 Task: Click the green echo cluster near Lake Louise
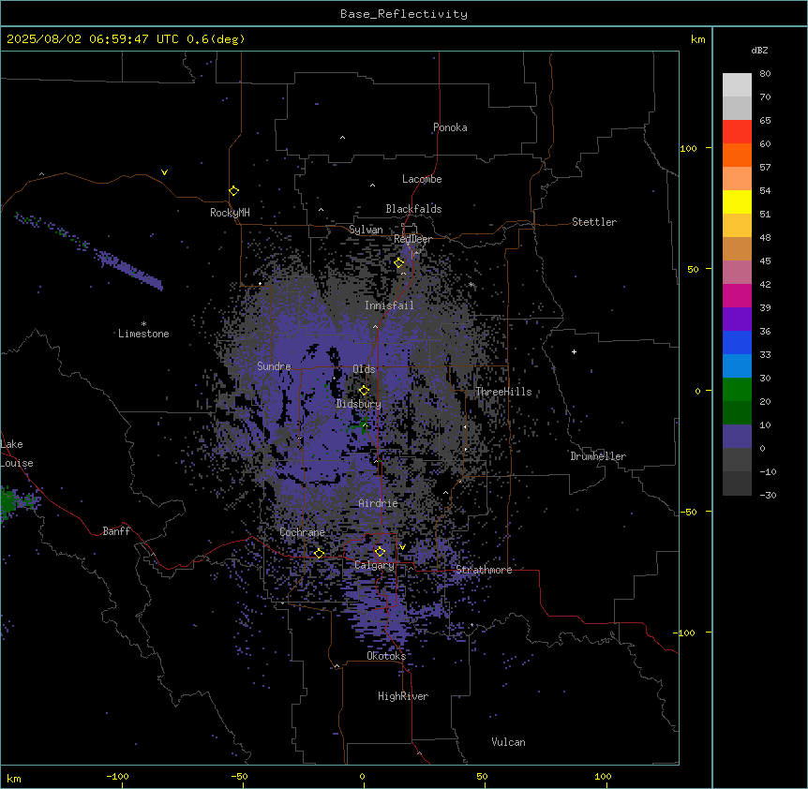pyautogui.click(x=7, y=502)
